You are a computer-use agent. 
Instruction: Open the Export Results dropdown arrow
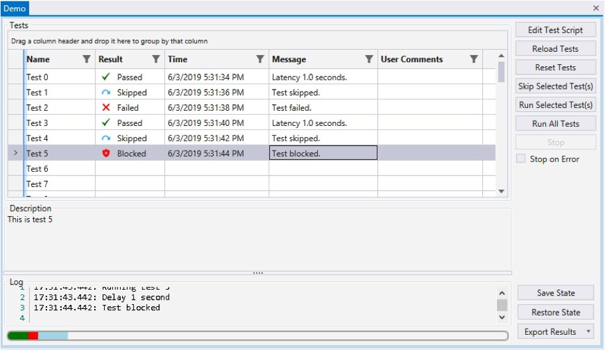pos(588,332)
